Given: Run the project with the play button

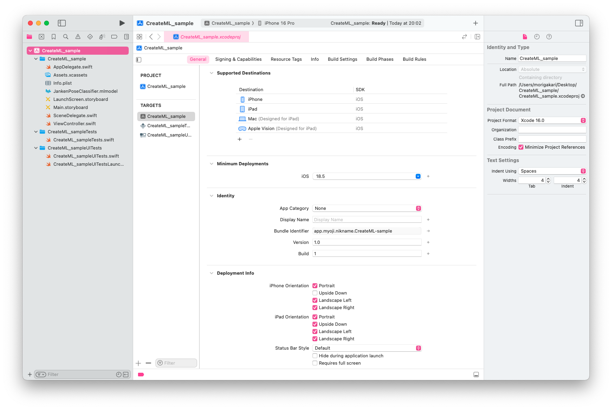Looking at the screenshot, I should [122, 23].
